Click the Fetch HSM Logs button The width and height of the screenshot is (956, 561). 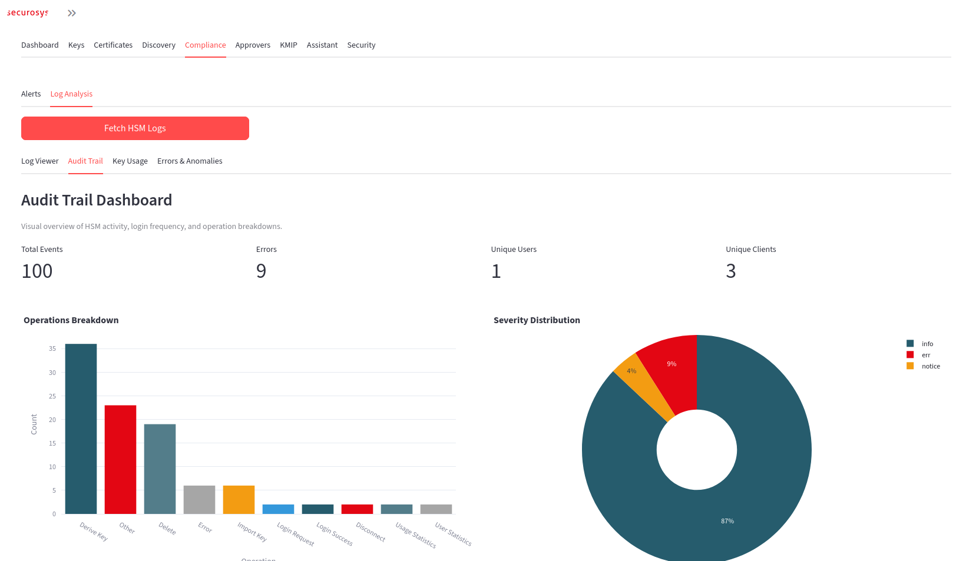point(135,128)
